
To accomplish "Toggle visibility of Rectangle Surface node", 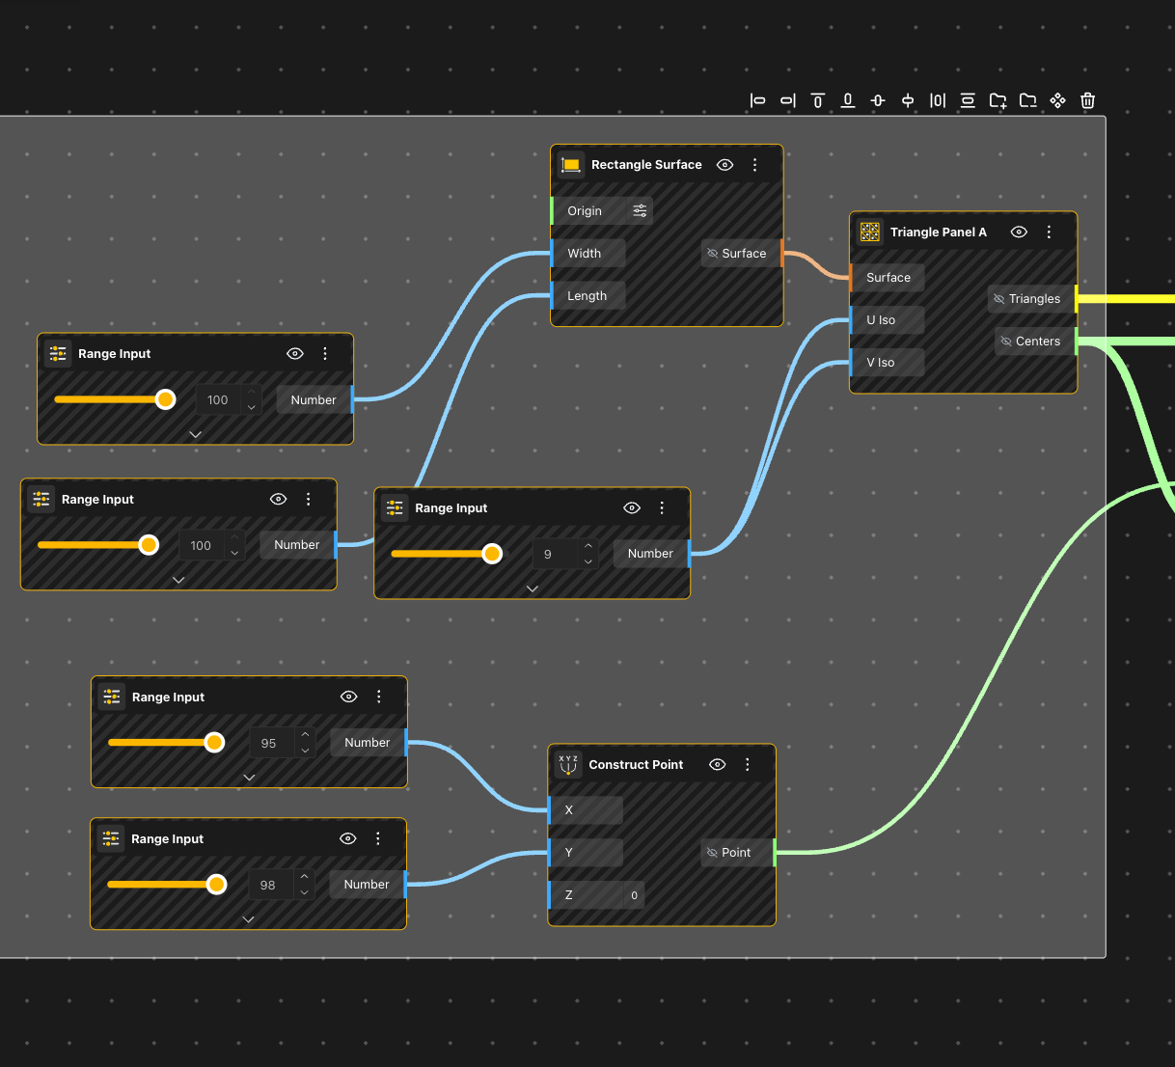I will click(x=725, y=165).
